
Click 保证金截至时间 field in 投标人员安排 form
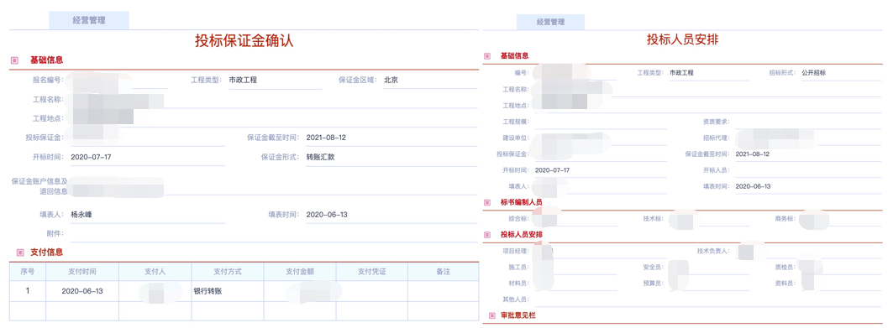pos(807,154)
